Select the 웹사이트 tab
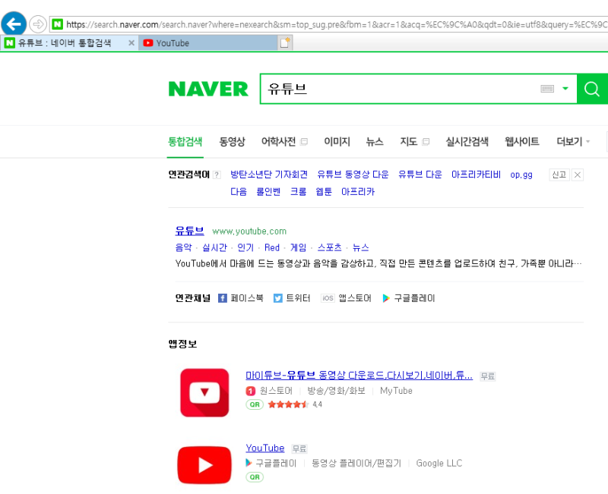Image resolution: width=608 pixels, height=494 pixels. click(522, 142)
